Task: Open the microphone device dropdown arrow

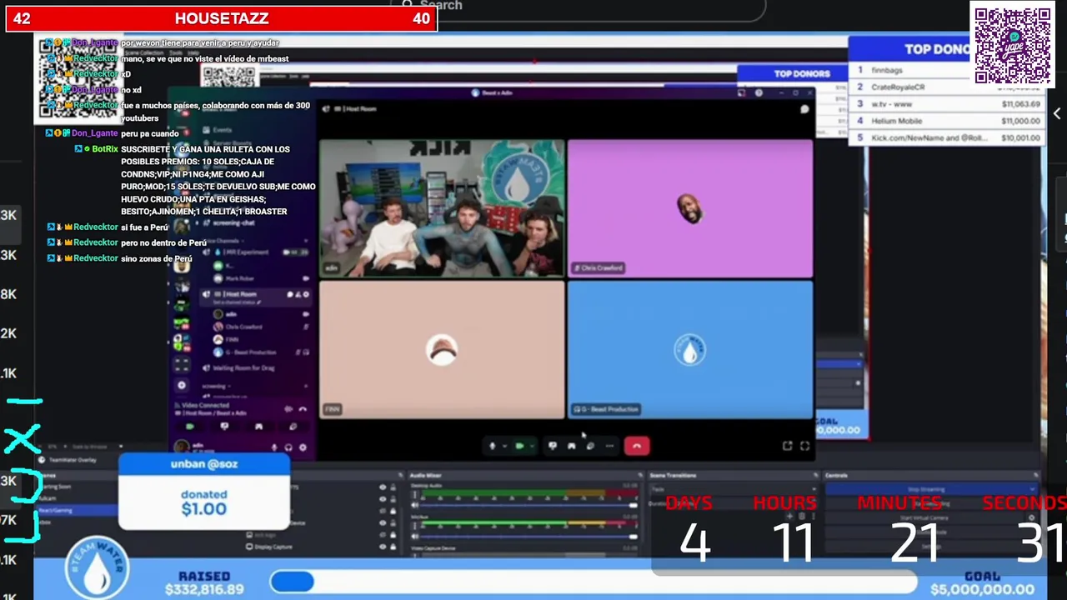Action: (x=503, y=447)
